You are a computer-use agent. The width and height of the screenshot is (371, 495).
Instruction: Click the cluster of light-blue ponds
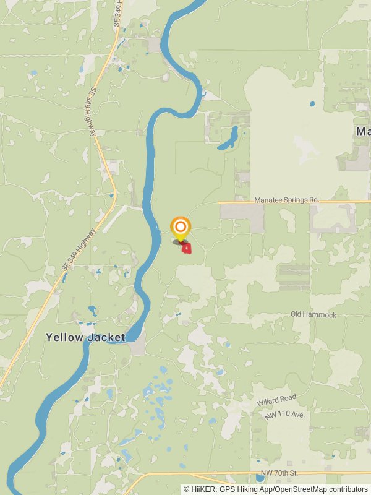coord(158,401)
